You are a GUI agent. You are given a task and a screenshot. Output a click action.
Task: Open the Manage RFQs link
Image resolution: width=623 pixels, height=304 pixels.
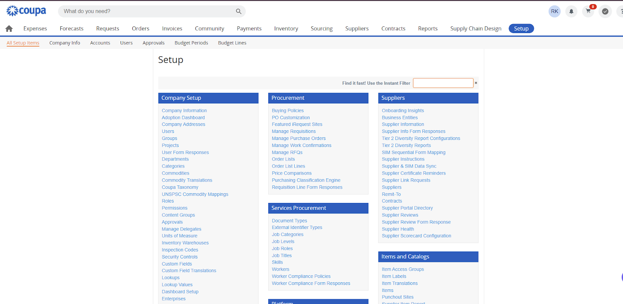coord(287,152)
